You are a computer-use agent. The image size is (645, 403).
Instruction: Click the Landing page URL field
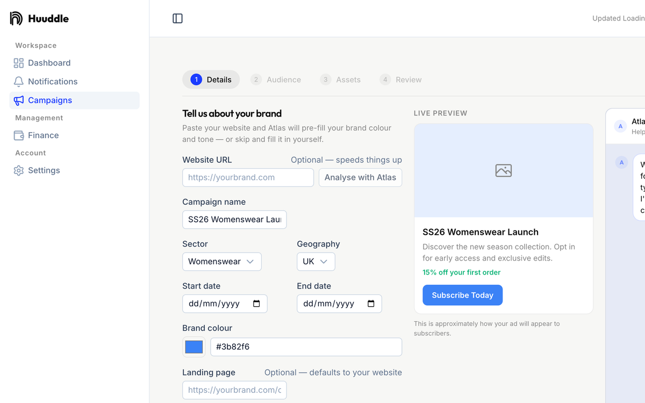pyautogui.click(x=234, y=390)
